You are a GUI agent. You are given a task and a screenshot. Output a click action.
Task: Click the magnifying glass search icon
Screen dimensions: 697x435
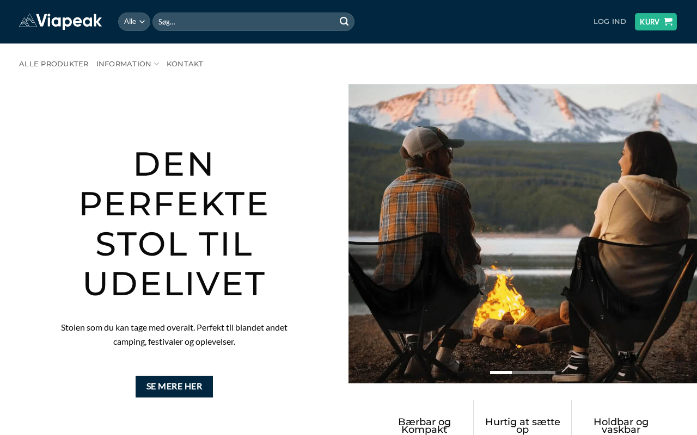pos(344,22)
